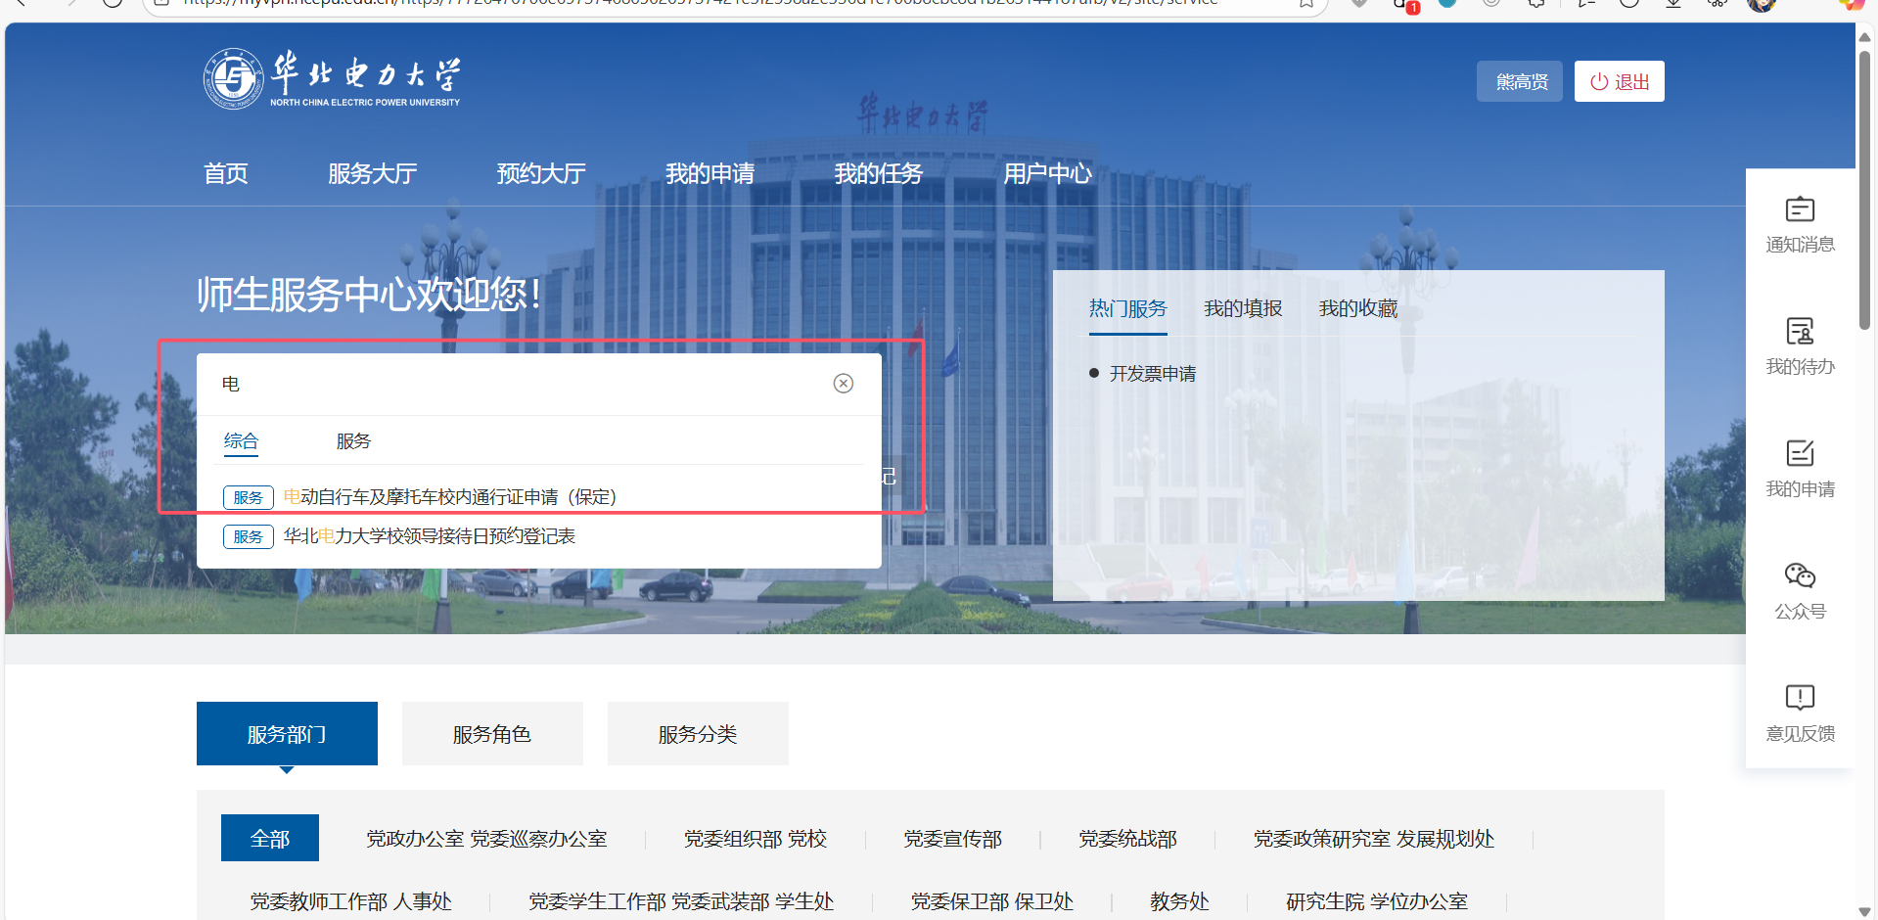Screen dimensions: 1878x920
Task: Click into the search input field
Action: 519,384
